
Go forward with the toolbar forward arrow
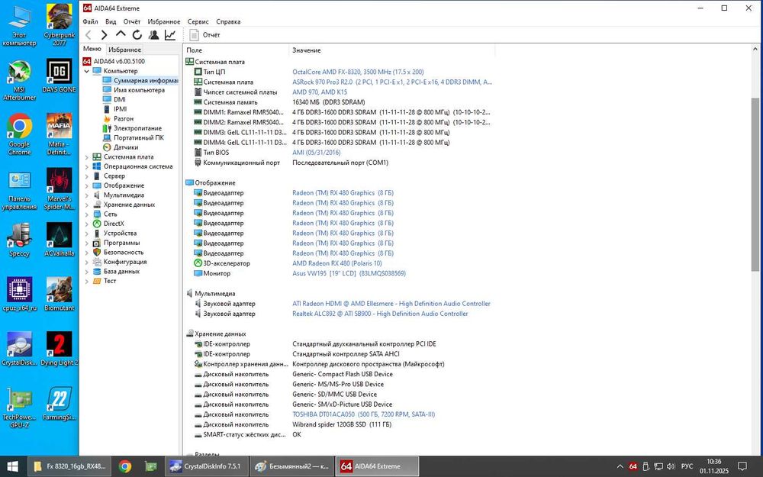coord(104,35)
